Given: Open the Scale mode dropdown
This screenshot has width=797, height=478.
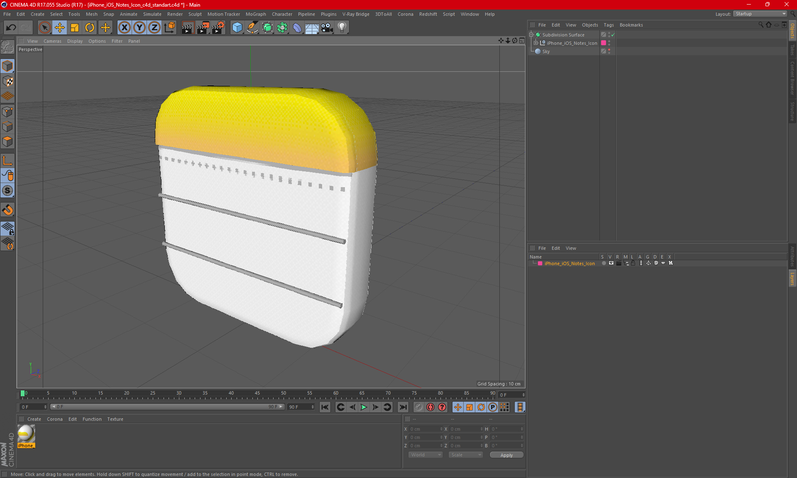Looking at the screenshot, I should click(x=465, y=455).
